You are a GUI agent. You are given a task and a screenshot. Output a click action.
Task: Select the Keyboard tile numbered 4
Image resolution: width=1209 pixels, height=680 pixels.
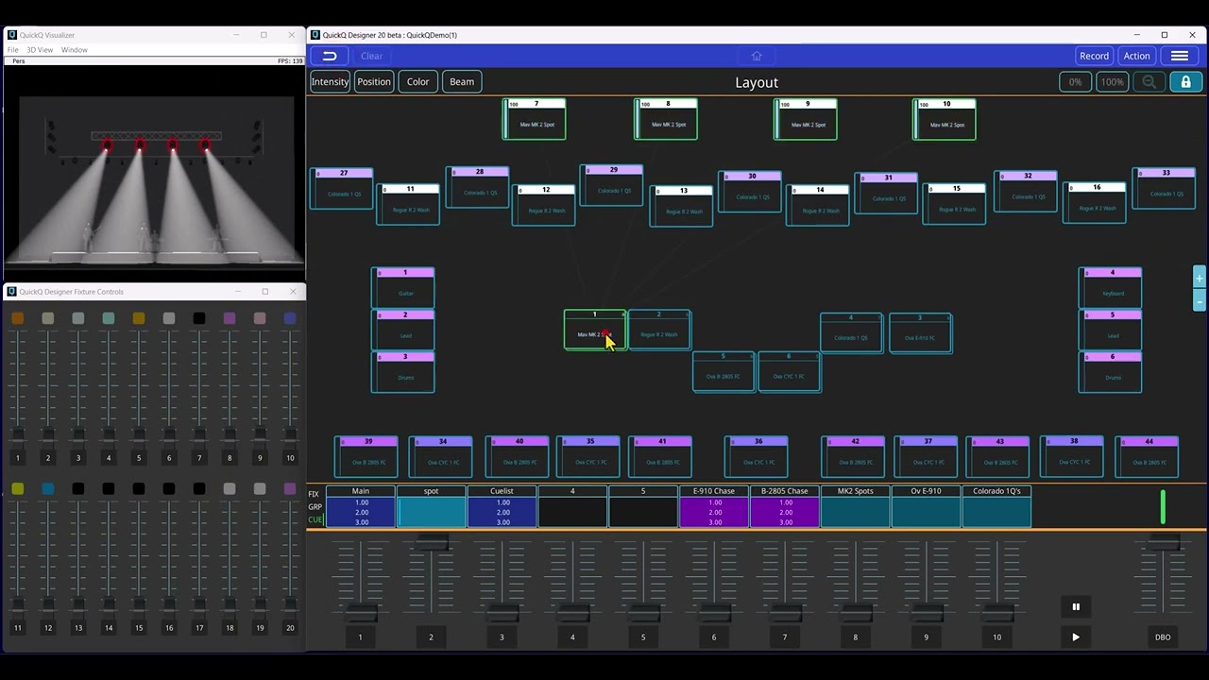point(1111,288)
